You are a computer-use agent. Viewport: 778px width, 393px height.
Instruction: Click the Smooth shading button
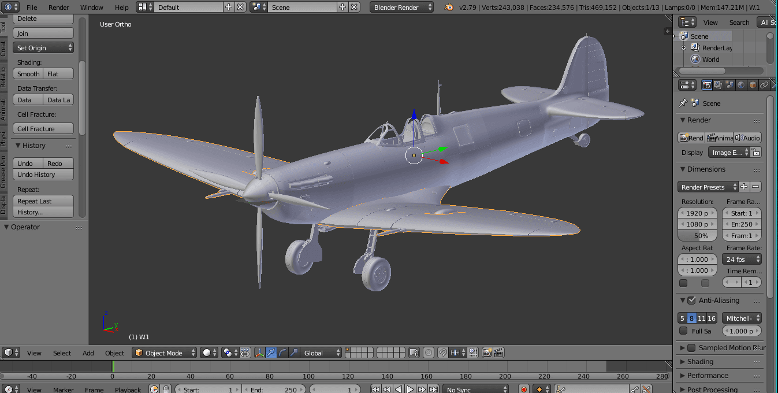pyautogui.click(x=28, y=74)
